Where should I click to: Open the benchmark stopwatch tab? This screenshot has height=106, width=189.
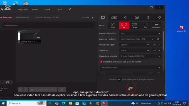pyautogui.click(x=148, y=17)
